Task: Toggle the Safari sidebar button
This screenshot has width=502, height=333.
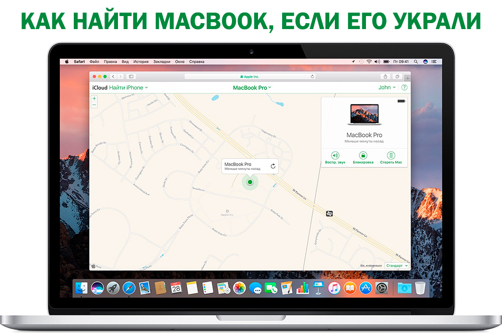Action: 131,76
